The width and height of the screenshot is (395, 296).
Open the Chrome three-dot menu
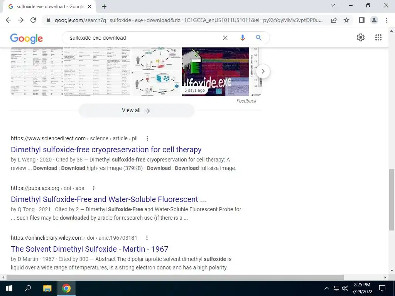tap(387, 20)
